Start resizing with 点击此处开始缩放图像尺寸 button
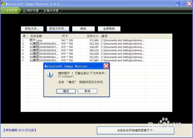The image size is (193, 138). click(135, 130)
